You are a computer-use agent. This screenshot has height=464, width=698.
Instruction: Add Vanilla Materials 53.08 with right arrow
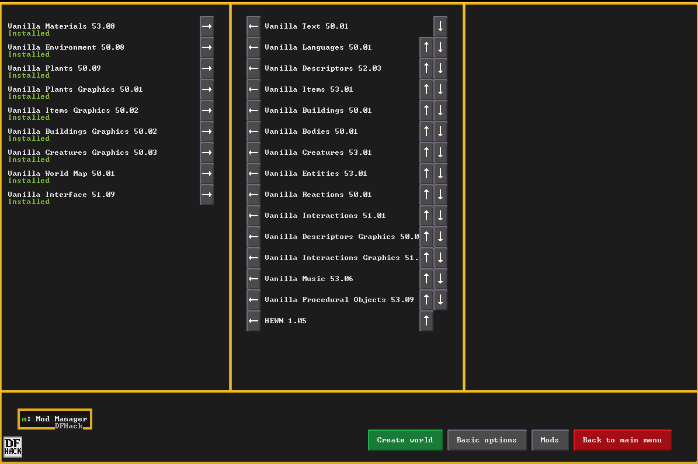207,26
